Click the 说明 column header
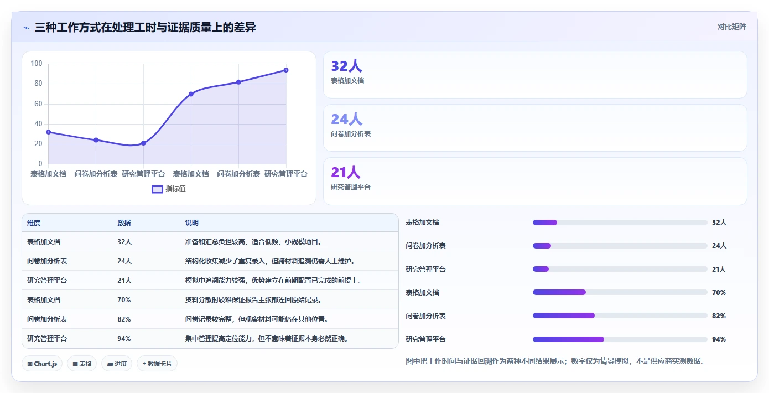Image resolution: width=769 pixels, height=393 pixels. (x=191, y=223)
